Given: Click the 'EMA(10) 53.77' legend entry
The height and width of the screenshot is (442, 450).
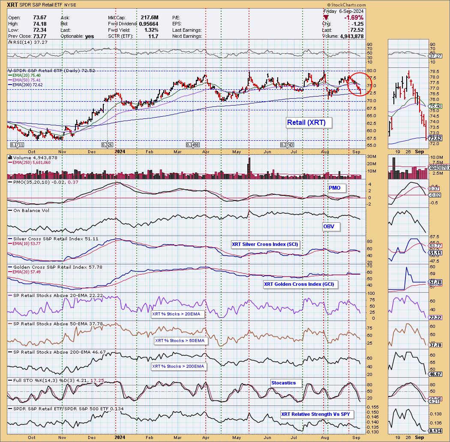Looking at the screenshot, I should 26,243.
